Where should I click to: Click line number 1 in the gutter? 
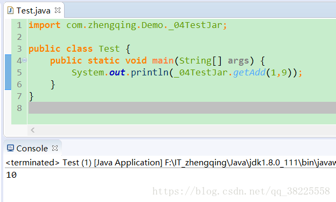19,25
